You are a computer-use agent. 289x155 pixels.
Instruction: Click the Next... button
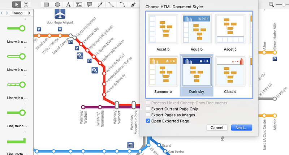tap(241, 128)
